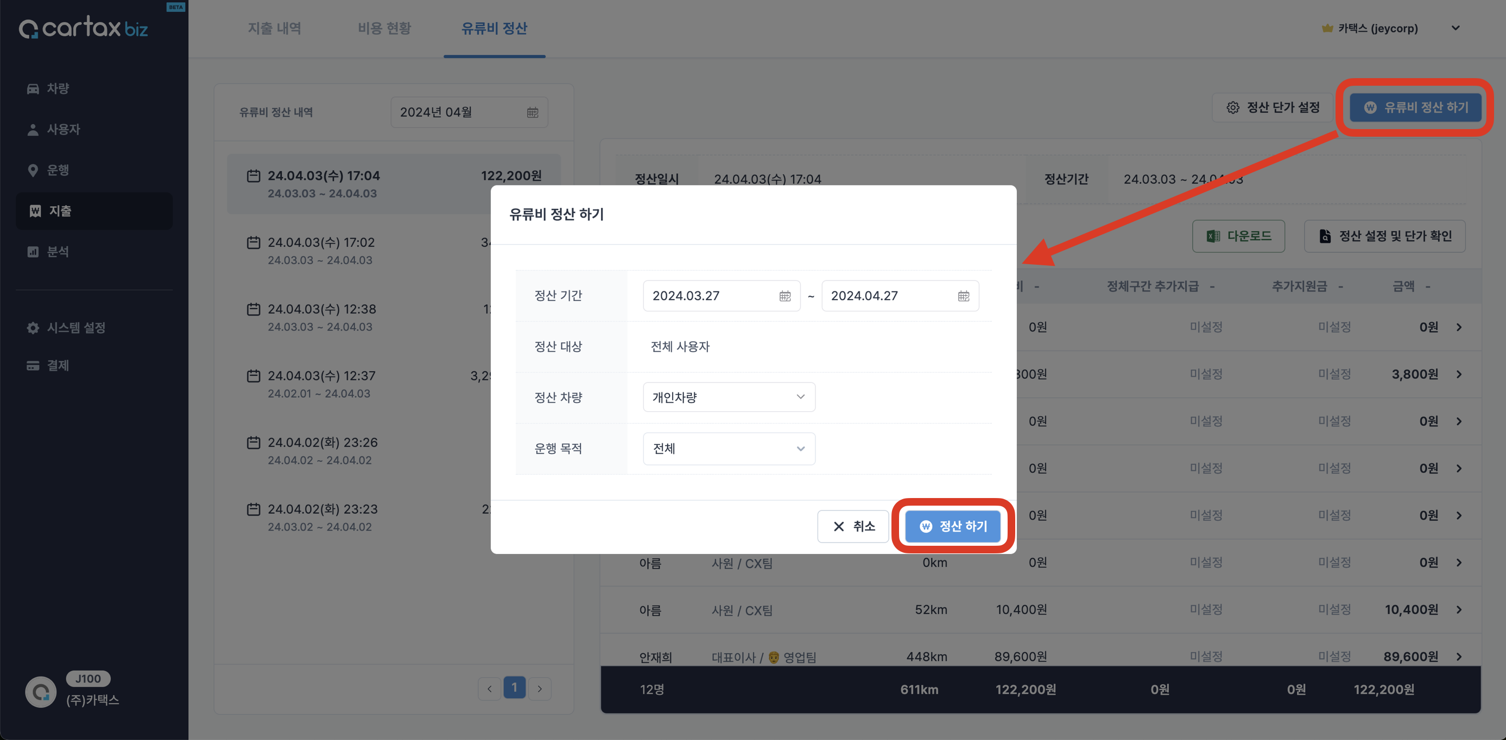Click the crown icon beside 카택스 (jeycorp)

[1328, 28]
